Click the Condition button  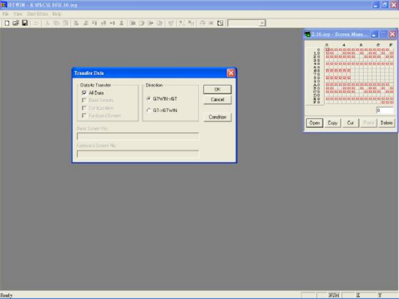click(217, 117)
